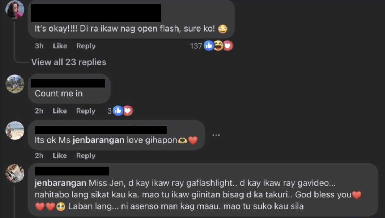Like the 'Its ok Ms jenbarangan' comment

pos(60,156)
